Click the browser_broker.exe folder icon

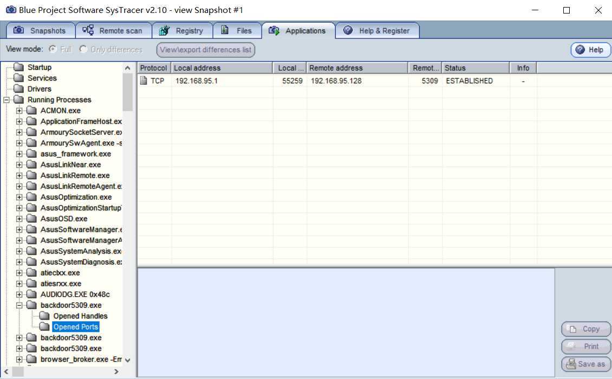click(x=31, y=359)
